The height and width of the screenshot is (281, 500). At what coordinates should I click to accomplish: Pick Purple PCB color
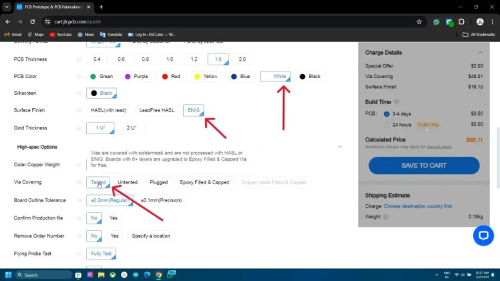(136, 76)
